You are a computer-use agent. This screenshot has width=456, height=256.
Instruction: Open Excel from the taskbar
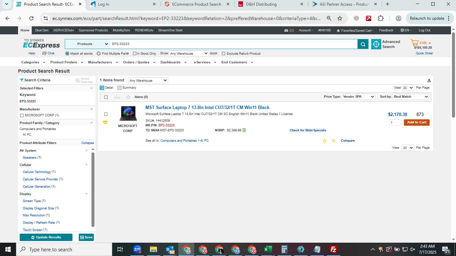click(x=268, y=249)
